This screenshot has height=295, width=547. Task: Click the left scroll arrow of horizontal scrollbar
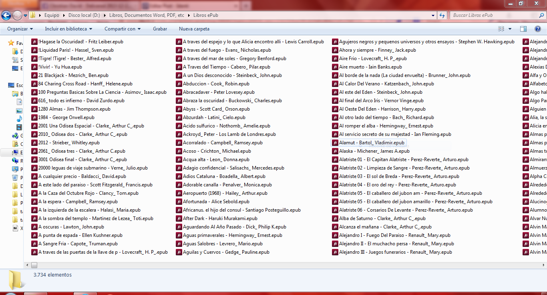coord(27,265)
